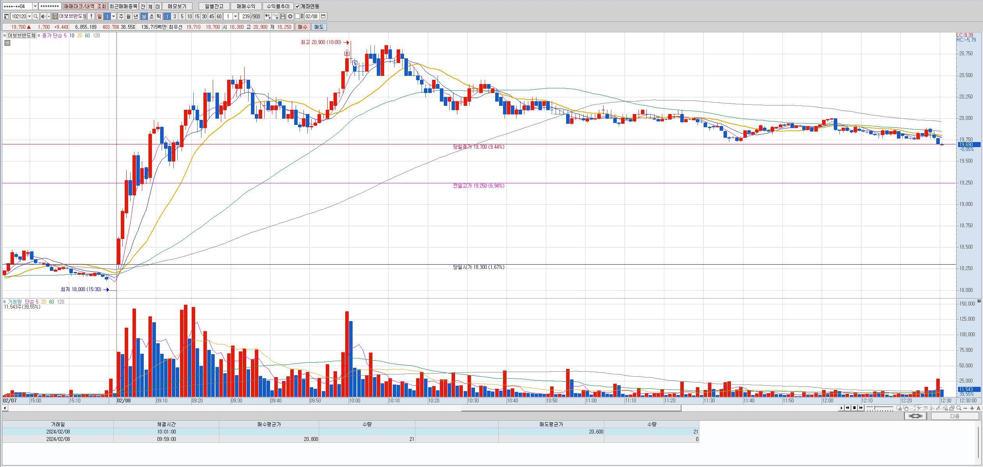
Task: Click the save chart floppy icon
Action: (283, 16)
